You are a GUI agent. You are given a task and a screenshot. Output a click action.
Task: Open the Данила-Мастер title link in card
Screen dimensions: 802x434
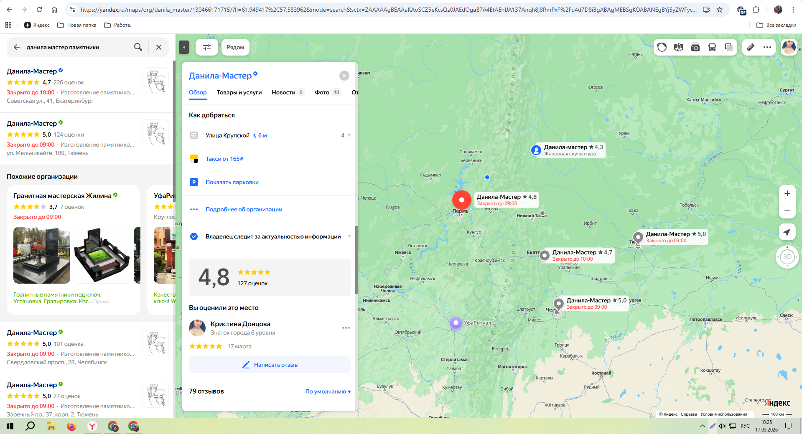pyautogui.click(x=220, y=76)
